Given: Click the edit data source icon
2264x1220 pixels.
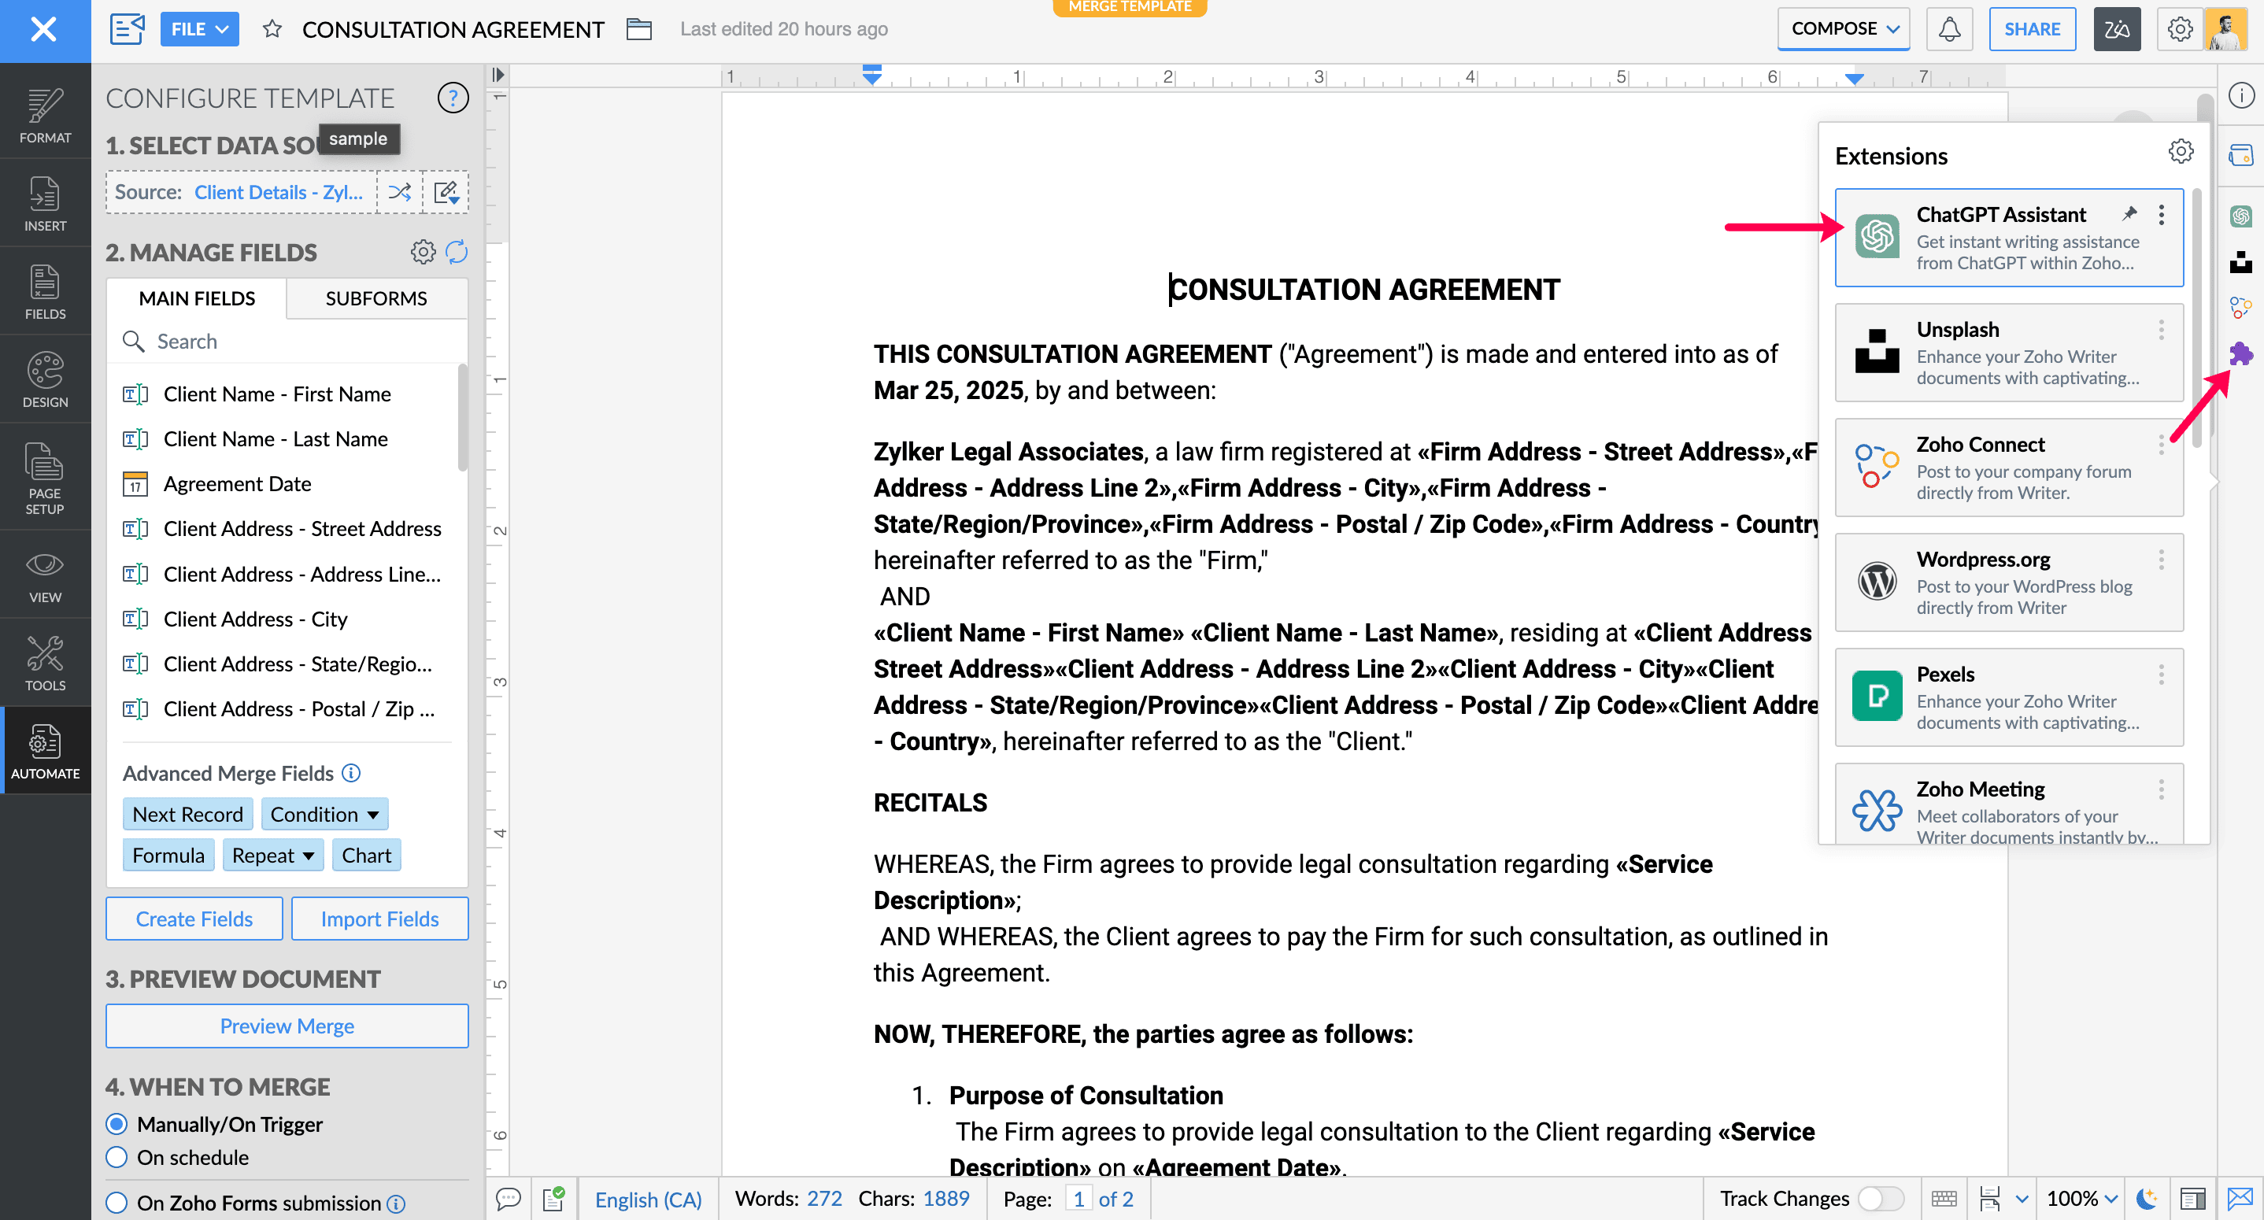Looking at the screenshot, I should tap(446, 191).
